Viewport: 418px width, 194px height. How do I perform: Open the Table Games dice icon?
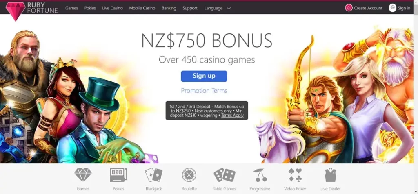click(225, 175)
